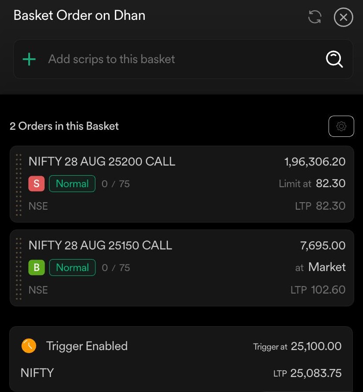The height and width of the screenshot is (392, 363).
Task: Open basket settings gear icon
Action: tap(341, 126)
